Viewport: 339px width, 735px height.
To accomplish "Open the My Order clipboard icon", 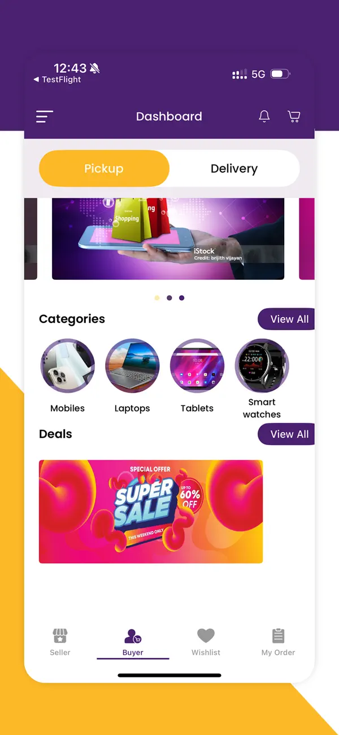I will [279, 636].
